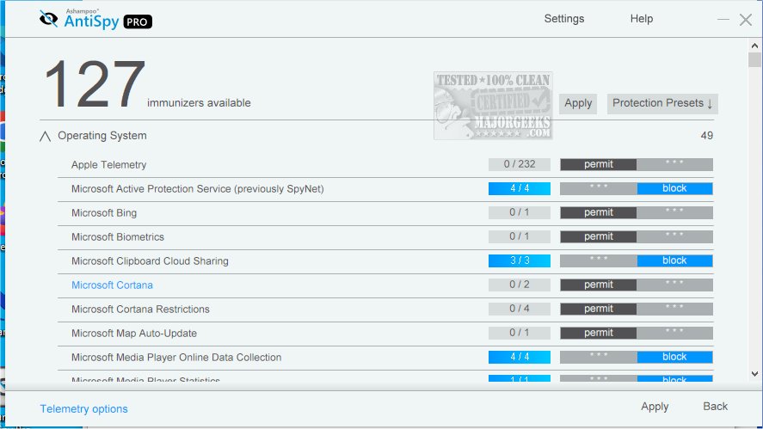
Task: Toggle Microsoft Biometrics to block
Action: pyautogui.click(x=674, y=236)
